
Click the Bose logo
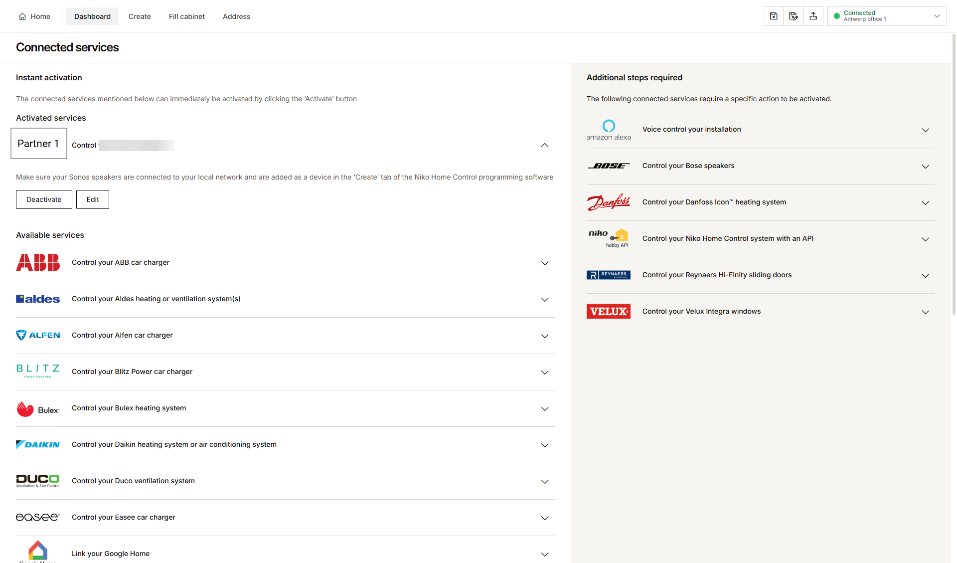[x=608, y=166]
